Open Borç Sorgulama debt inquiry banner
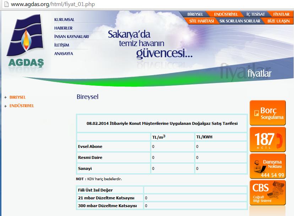This screenshot has width=294, height=216. [x=267, y=113]
